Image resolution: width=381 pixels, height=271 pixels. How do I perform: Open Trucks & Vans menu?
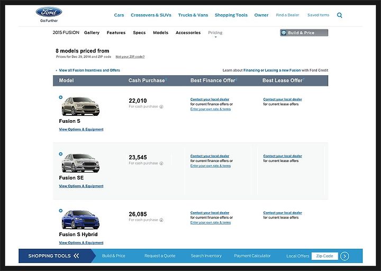(193, 15)
